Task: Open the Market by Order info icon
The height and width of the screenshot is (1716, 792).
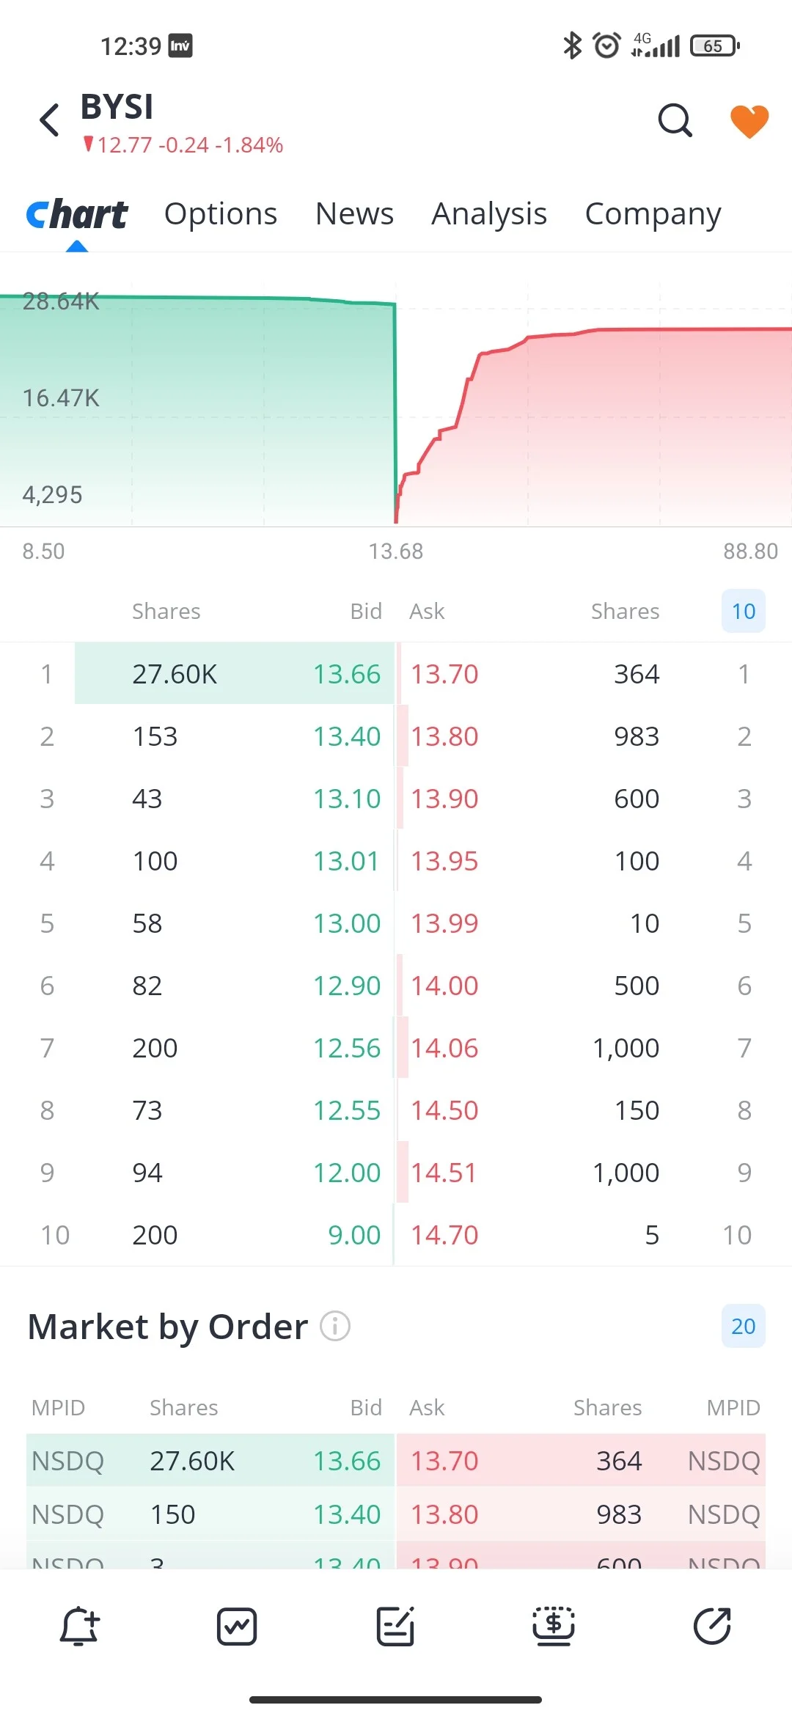Action: click(335, 1326)
